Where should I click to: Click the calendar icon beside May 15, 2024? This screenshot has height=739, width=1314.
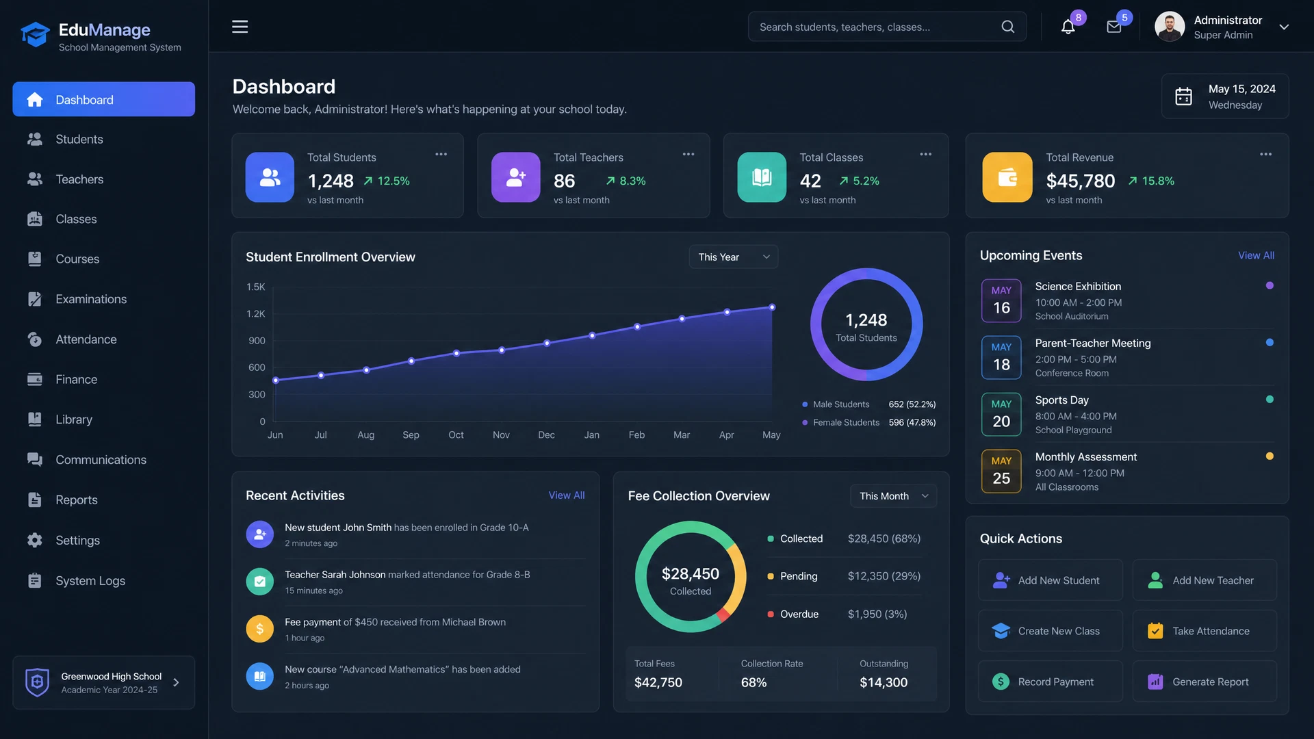(1183, 96)
